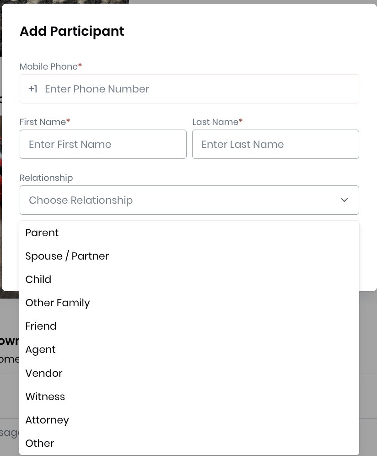This screenshot has width=377, height=456.
Task: Choose Spouse / Partner option
Action: tap(67, 256)
